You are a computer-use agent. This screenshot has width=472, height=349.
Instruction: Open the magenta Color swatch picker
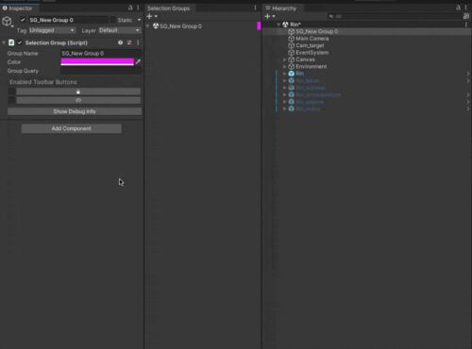click(x=97, y=62)
